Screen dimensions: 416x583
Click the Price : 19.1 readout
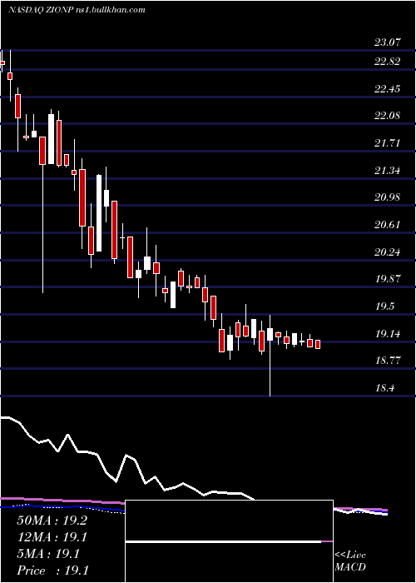tap(52, 571)
